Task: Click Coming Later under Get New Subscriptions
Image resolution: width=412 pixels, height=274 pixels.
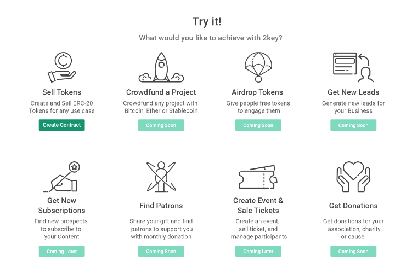Action: (x=62, y=252)
